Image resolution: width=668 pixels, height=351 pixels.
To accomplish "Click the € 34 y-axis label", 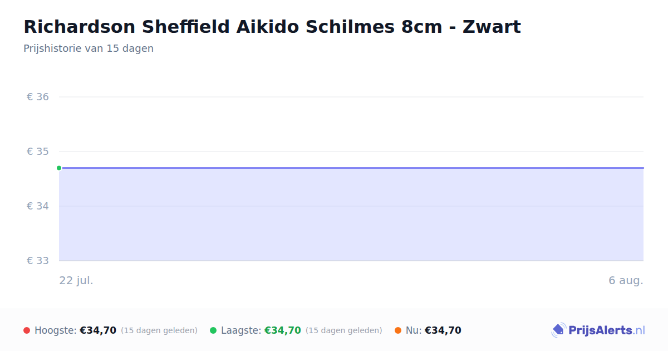I will 38,206.
